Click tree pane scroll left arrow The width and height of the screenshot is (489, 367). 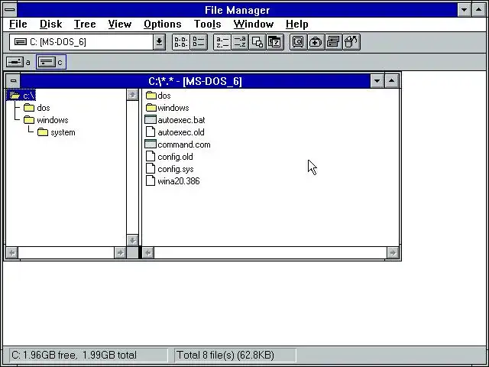click(12, 252)
